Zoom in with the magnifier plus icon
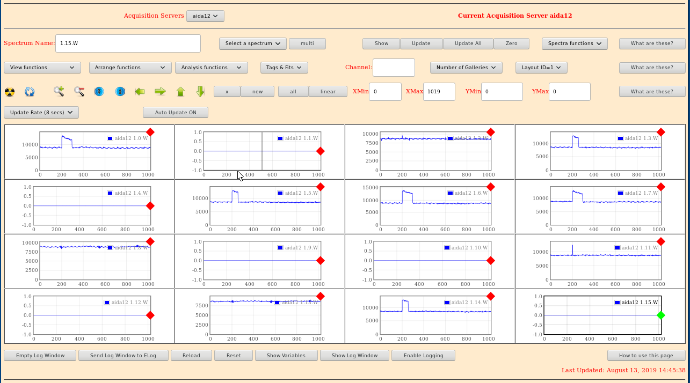This screenshot has width=690, height=383. coord(59,92)
